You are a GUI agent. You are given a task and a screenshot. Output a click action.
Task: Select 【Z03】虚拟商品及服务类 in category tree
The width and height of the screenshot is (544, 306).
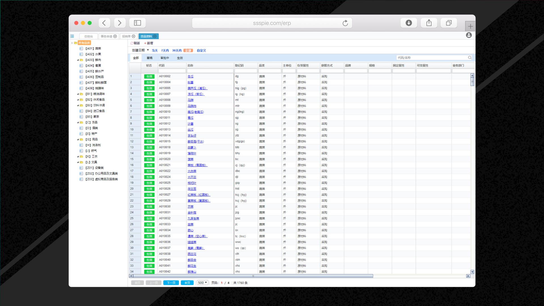point(101,179)
